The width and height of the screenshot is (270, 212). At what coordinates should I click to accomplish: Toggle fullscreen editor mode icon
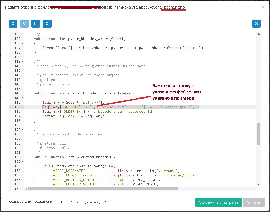pyautogui.click(x=256, y=24)
